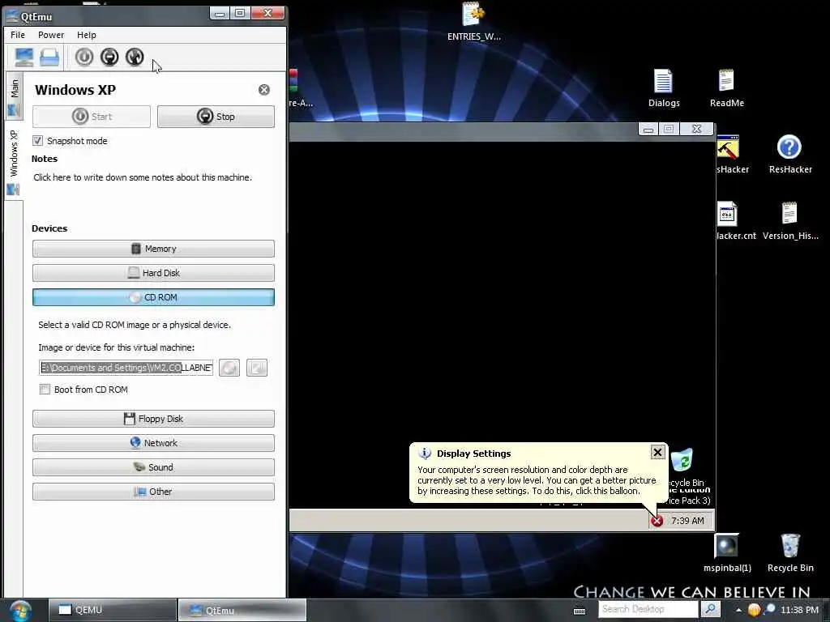The image size is (830, 622).
Task: Expand the Sound device section
Action: (153, 467)
